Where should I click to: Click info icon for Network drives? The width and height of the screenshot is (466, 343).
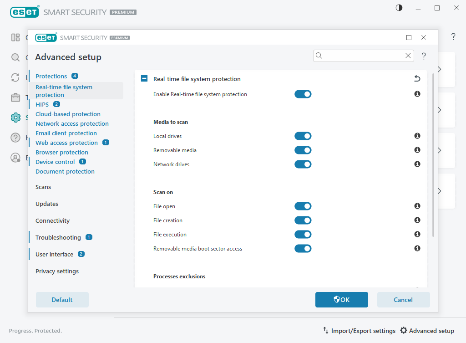pyautogui.click(x=417, y=164)
